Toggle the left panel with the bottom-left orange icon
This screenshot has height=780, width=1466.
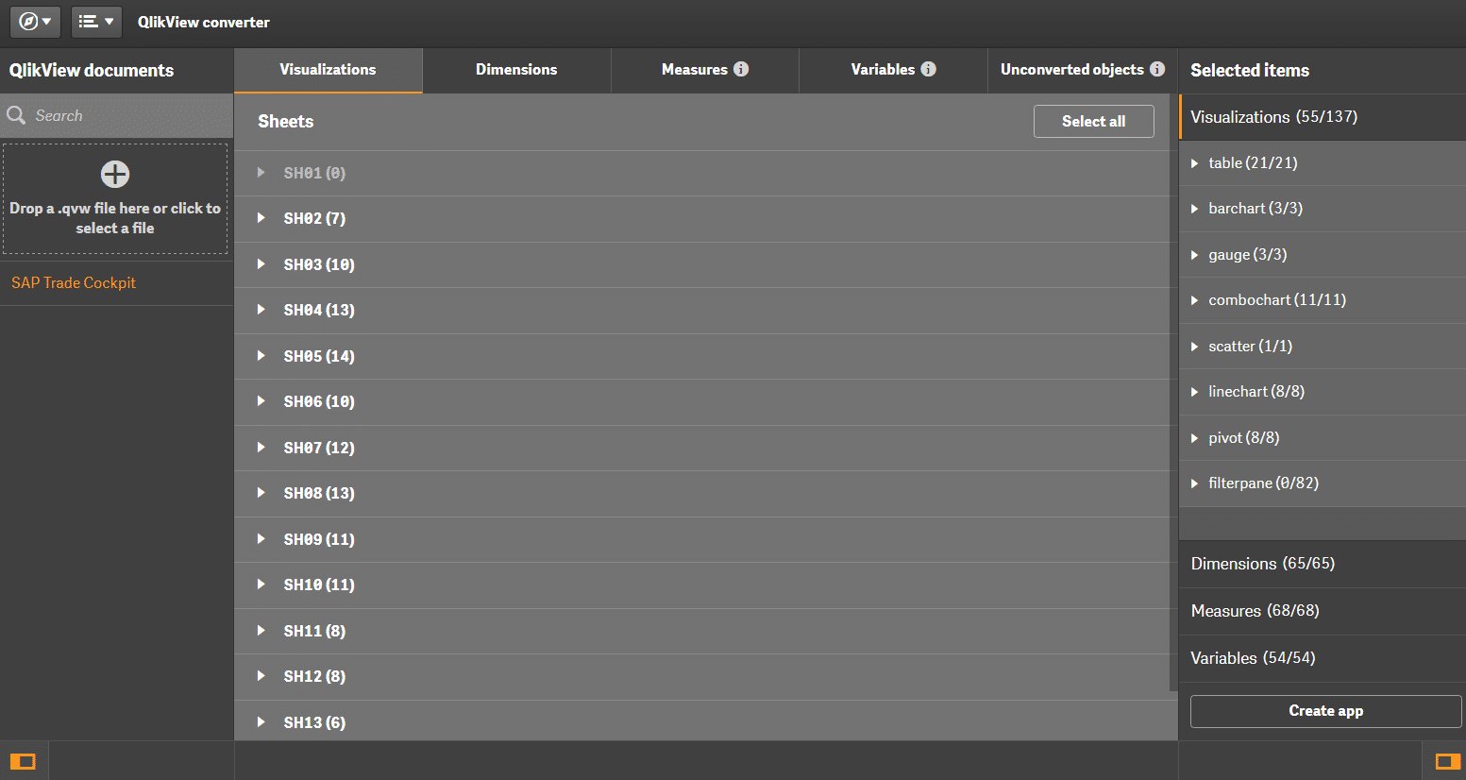pyautogui.click(x=23, y=761)
